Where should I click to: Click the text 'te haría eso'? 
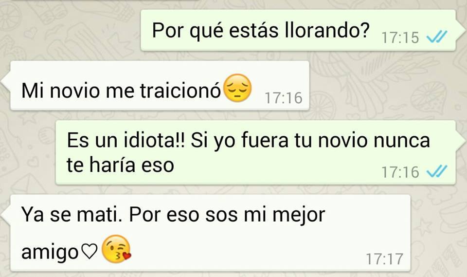(x=120, y=165)
